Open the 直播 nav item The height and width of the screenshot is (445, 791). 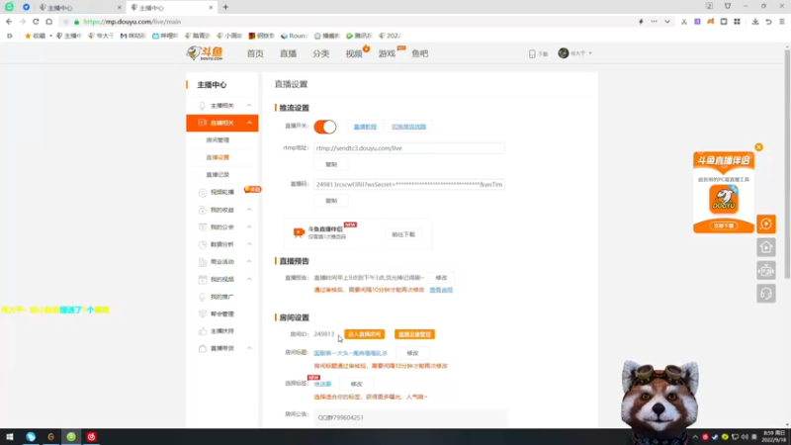288,53
